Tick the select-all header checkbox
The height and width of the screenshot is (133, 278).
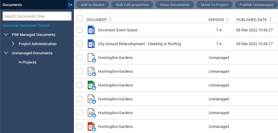pos(80,18)
